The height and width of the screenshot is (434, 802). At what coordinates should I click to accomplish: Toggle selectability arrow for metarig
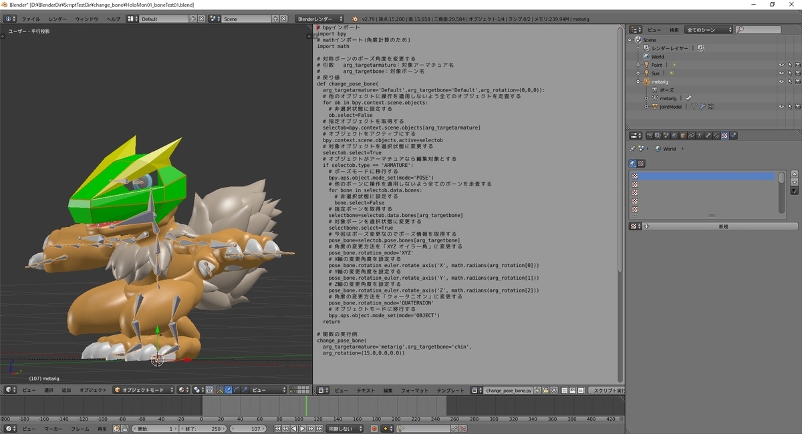pyautogui.click(x=790, y=81)
